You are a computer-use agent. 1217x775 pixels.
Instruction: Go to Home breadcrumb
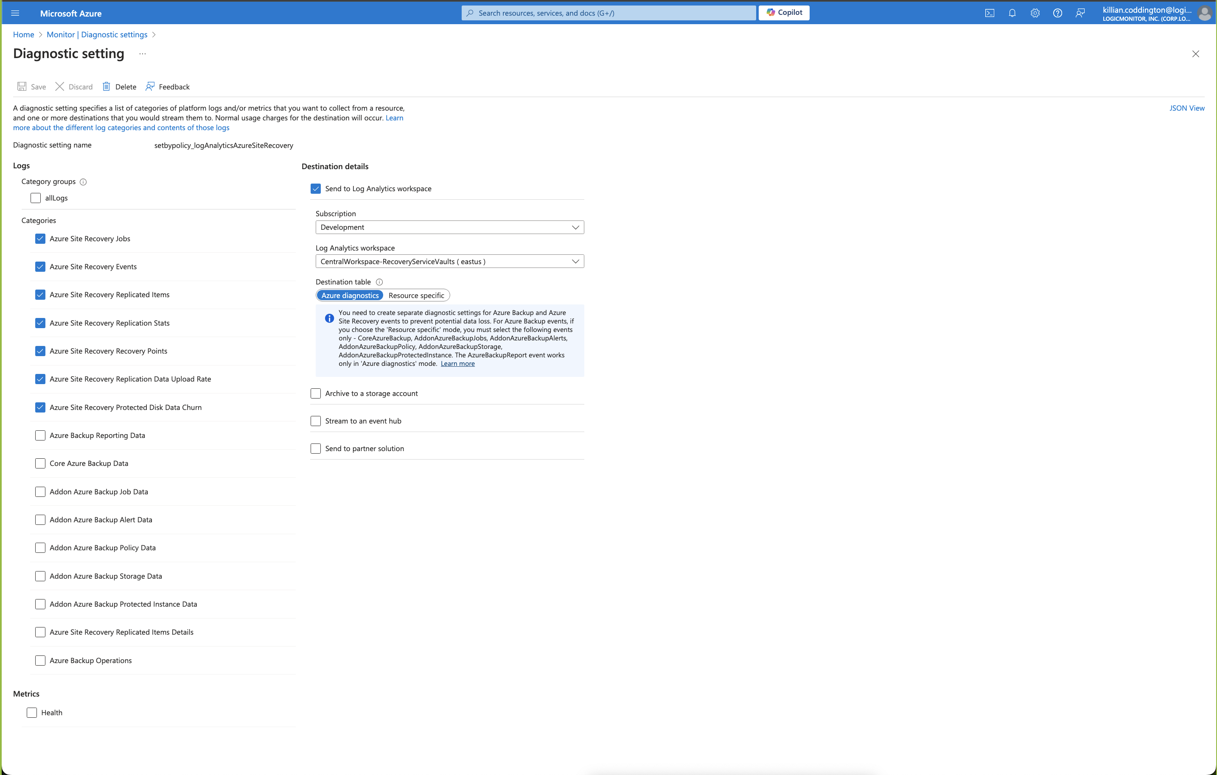coord(24,34)
